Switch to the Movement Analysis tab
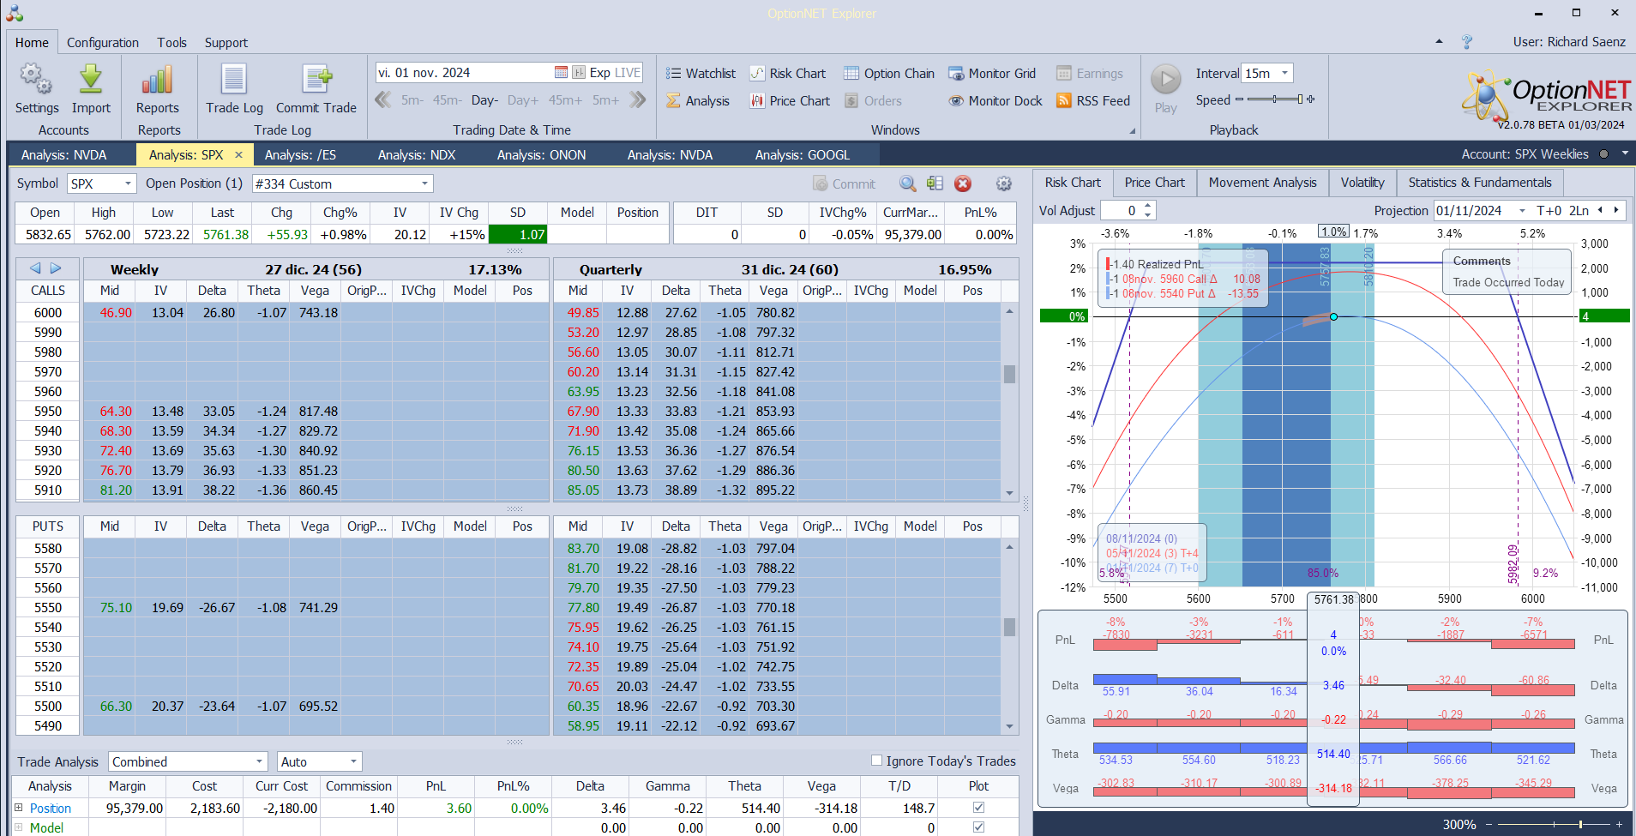The image size is (1636, 836). tap(1262, 183)
